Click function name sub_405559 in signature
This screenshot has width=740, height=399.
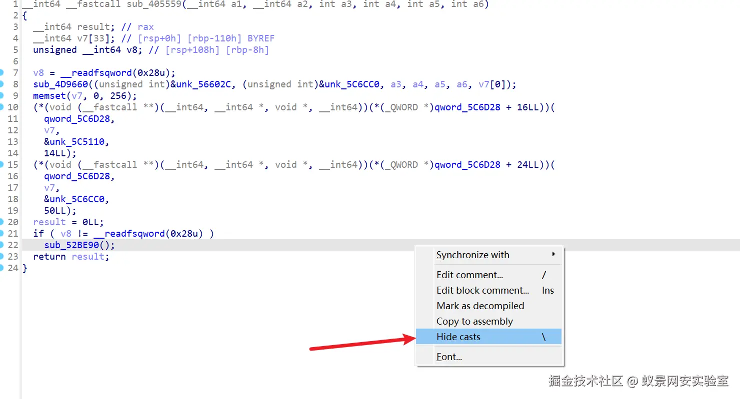(154, 4)
